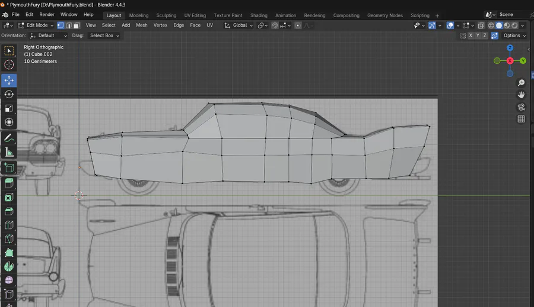The image size is (534, 307).
Task: Expand the Options dropdown
Action: [x=514, y=35]
